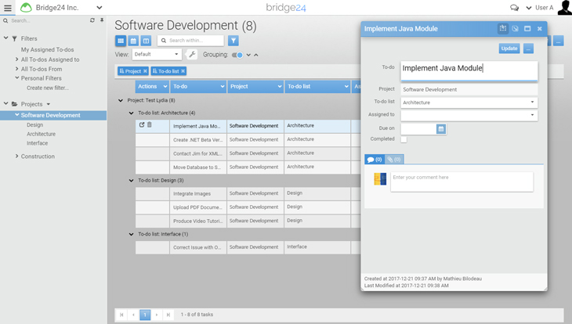The width and height of the screenshot is (572, 324).
Task: Select Software Development in sidebar
Action: 50,115
